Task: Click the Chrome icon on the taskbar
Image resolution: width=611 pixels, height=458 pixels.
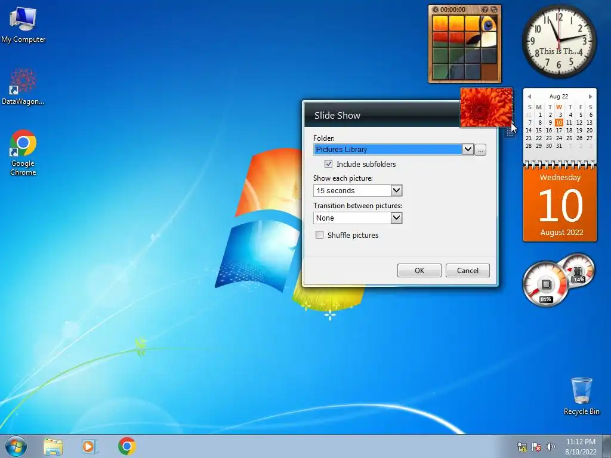Action: (126, 446)
